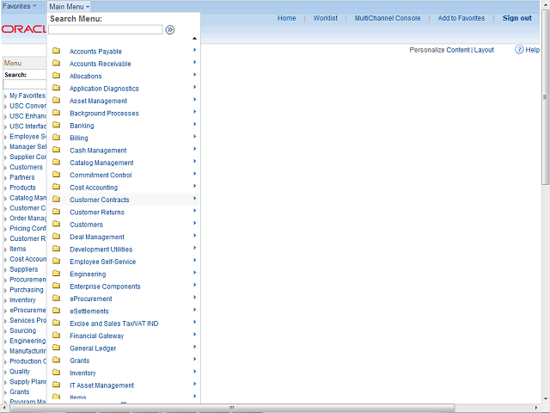Click the General Ledger folder icon
550x413 pixels.
tap(56, 348)
